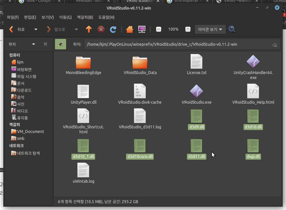Select the d3d9.dll file icon
This screenshot has width=286, height=210.
[196, 116]
